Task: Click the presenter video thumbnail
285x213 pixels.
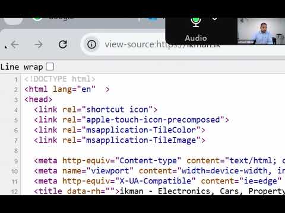Action: [x=261, y=31]
